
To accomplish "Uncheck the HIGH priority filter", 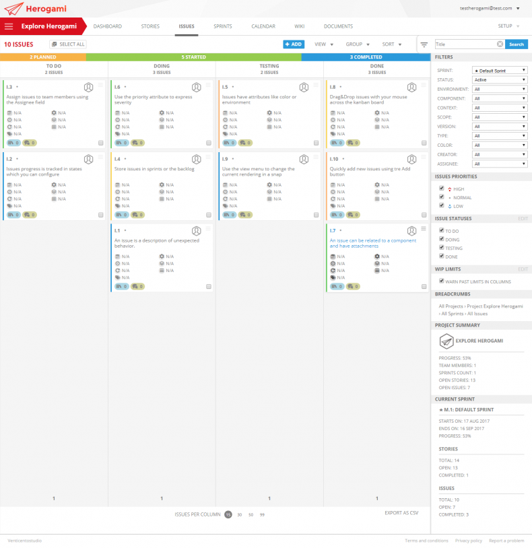I will click(x=441, y=189).
